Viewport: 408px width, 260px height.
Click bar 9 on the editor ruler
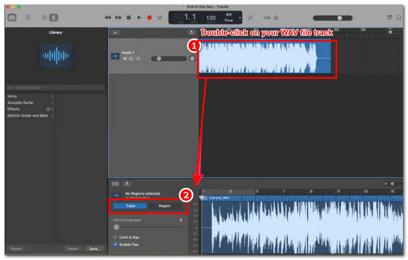click(x=311, y=192)
